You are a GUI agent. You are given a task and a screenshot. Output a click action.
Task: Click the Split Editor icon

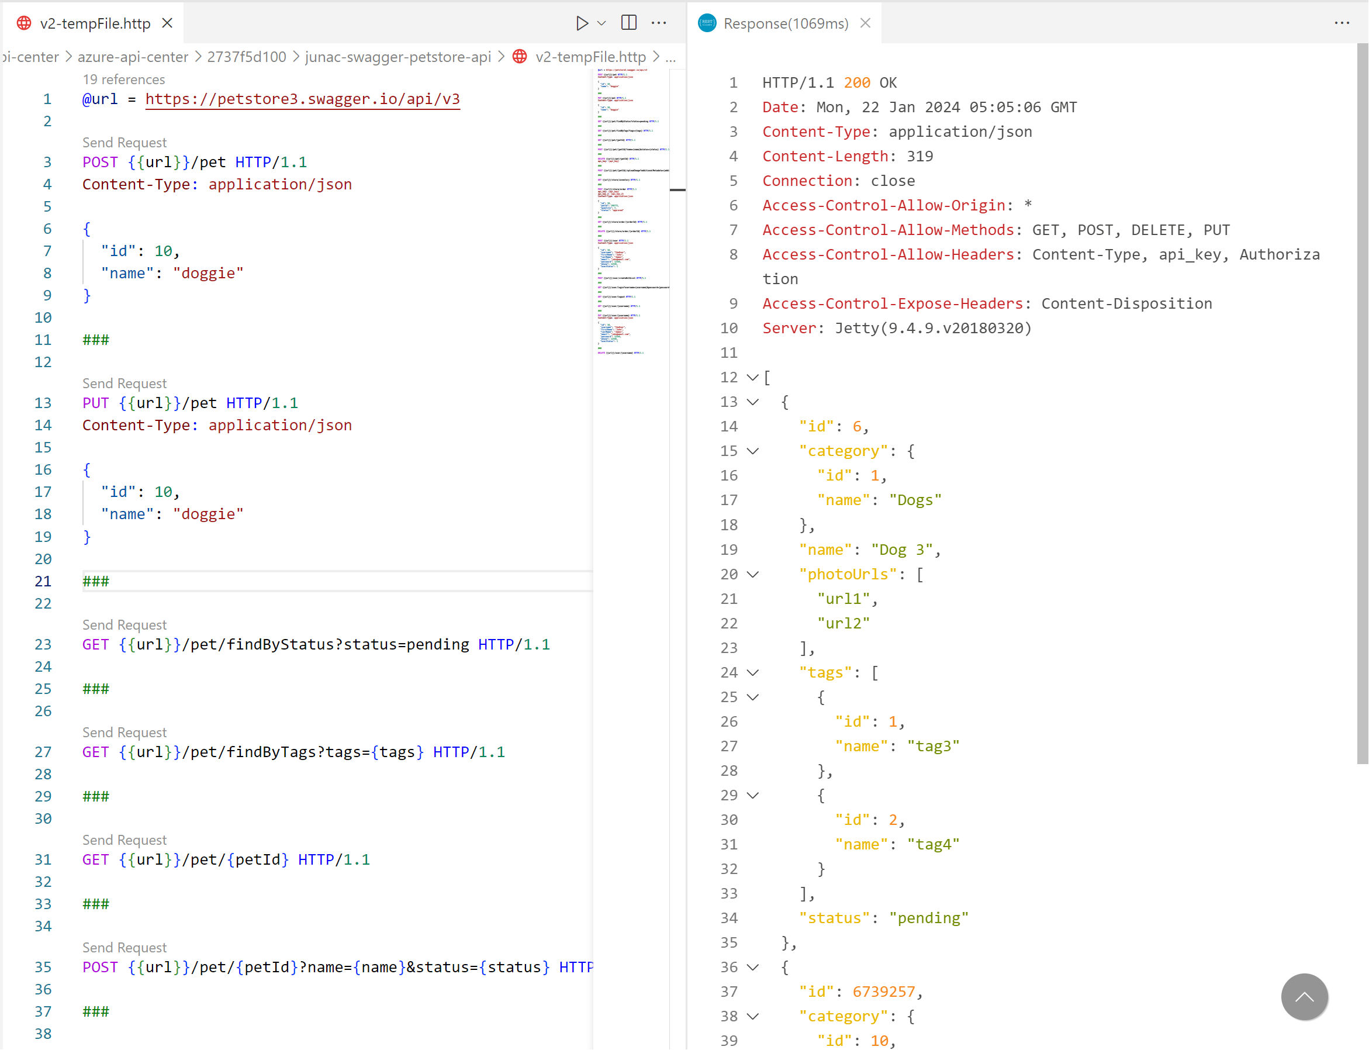(629, 23)
